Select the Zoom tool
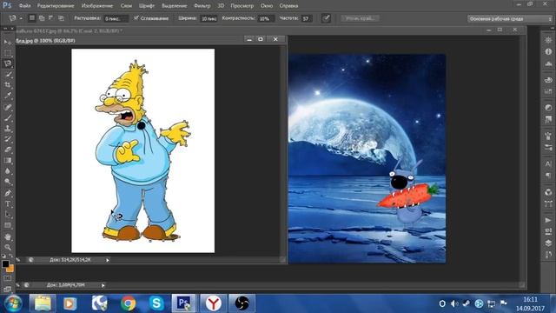This screenshot has width=556, height=313. coord(8,247)
